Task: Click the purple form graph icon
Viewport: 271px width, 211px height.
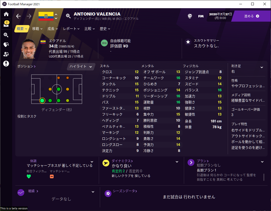Action: tap(21, 193)
